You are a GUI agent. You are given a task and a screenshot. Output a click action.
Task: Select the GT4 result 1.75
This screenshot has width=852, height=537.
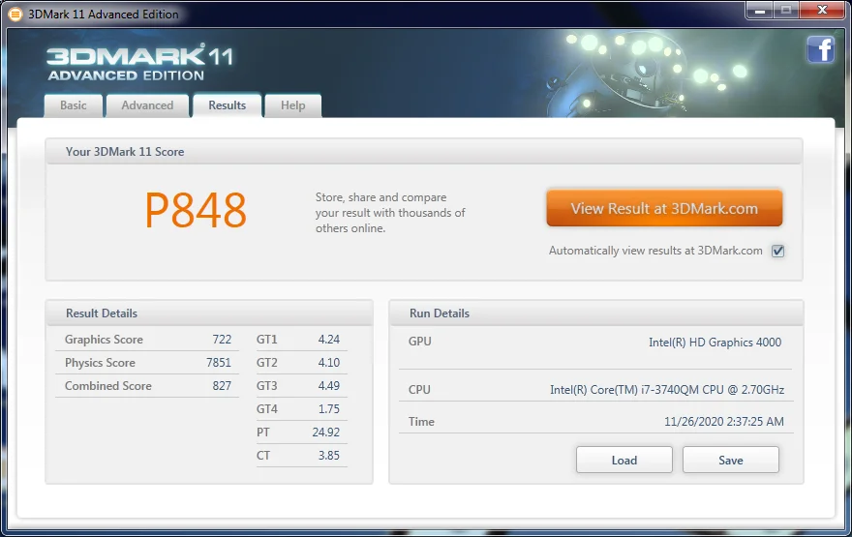pyautogui.click(x=329, y=409)
